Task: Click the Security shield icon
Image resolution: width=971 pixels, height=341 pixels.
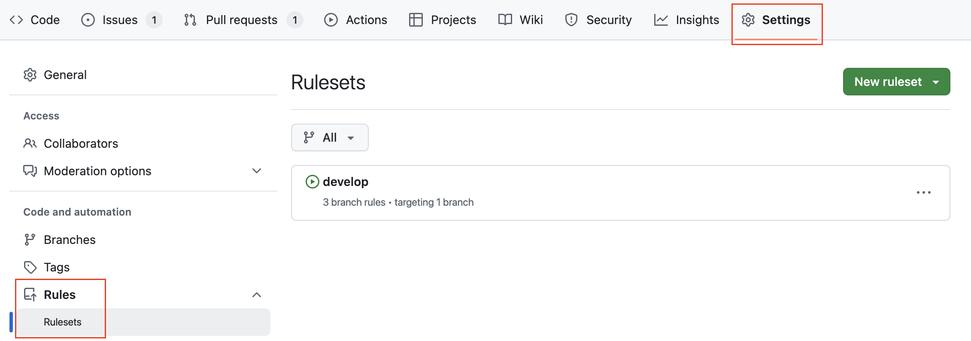Action: [571, 20]
